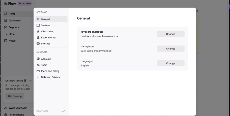230x116 pixels.
Task: Change the Microphone input device
Action: tap(170, 49)
